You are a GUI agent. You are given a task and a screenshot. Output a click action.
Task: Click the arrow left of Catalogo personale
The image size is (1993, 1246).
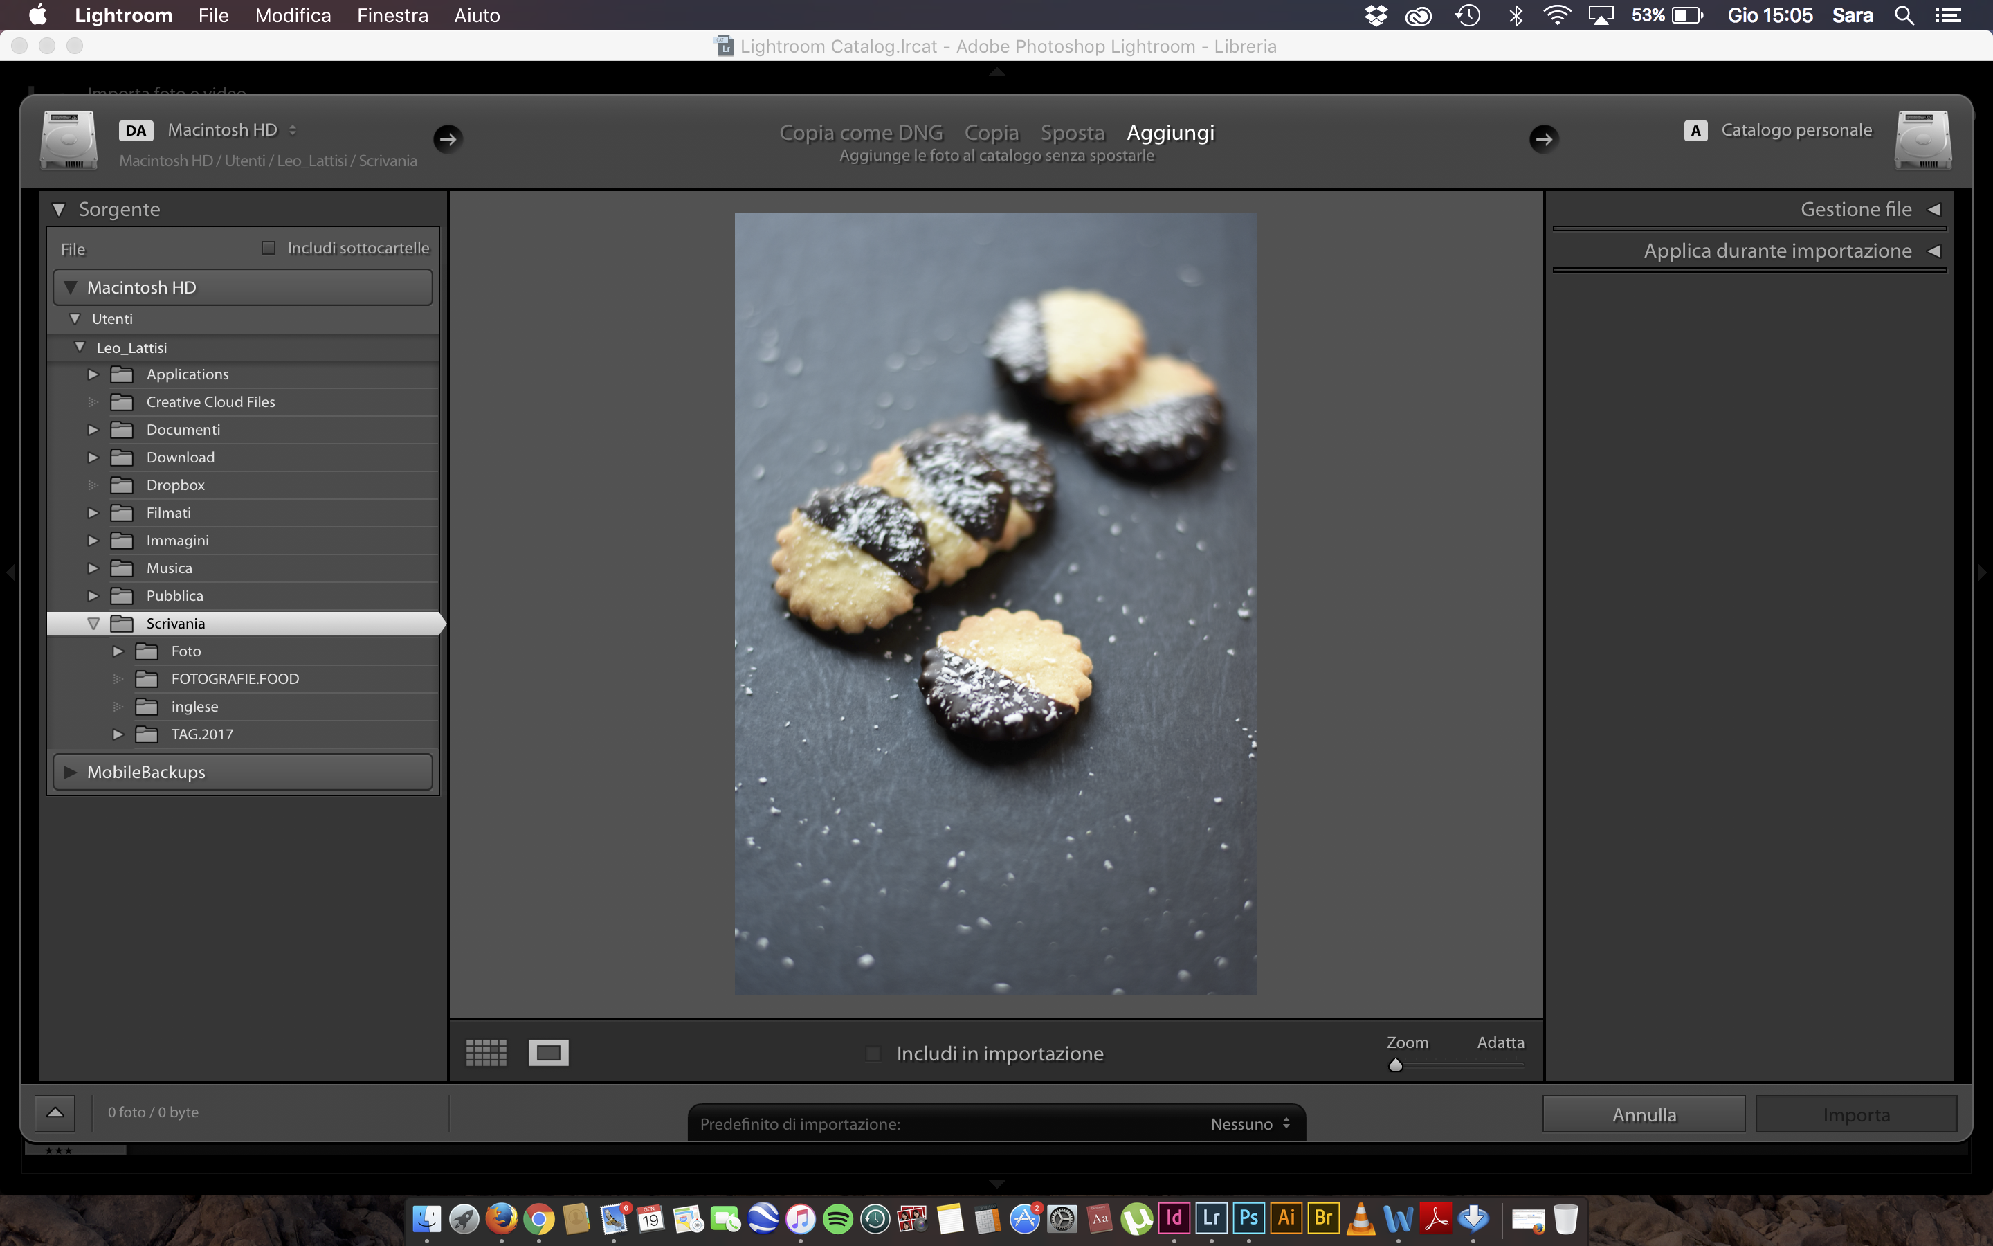point(1543,139)
